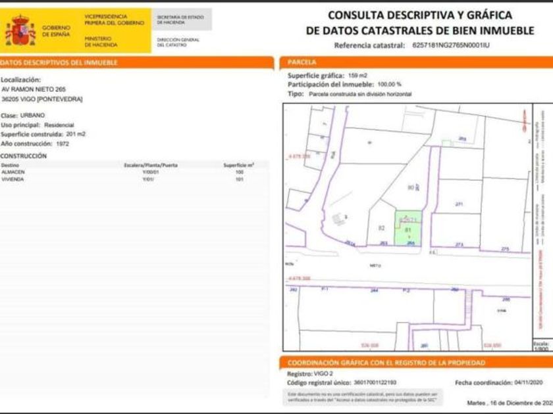Image resolution: width=553 pixels, height=414 pixels.
Task: Click the 'CONSULTA DESCRIPTIVA Y GRÁFICA' title line
Action: pyautogui.click(x=420, y=15)
